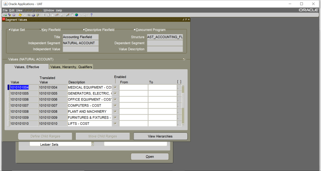
Task: Click the values list scroll-down arrow
Action: coord(183,125)
